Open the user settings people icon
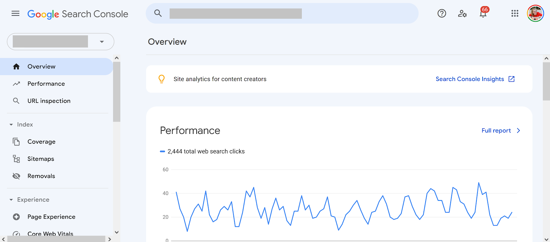550x242 pixels. click(x=462, y=13)
